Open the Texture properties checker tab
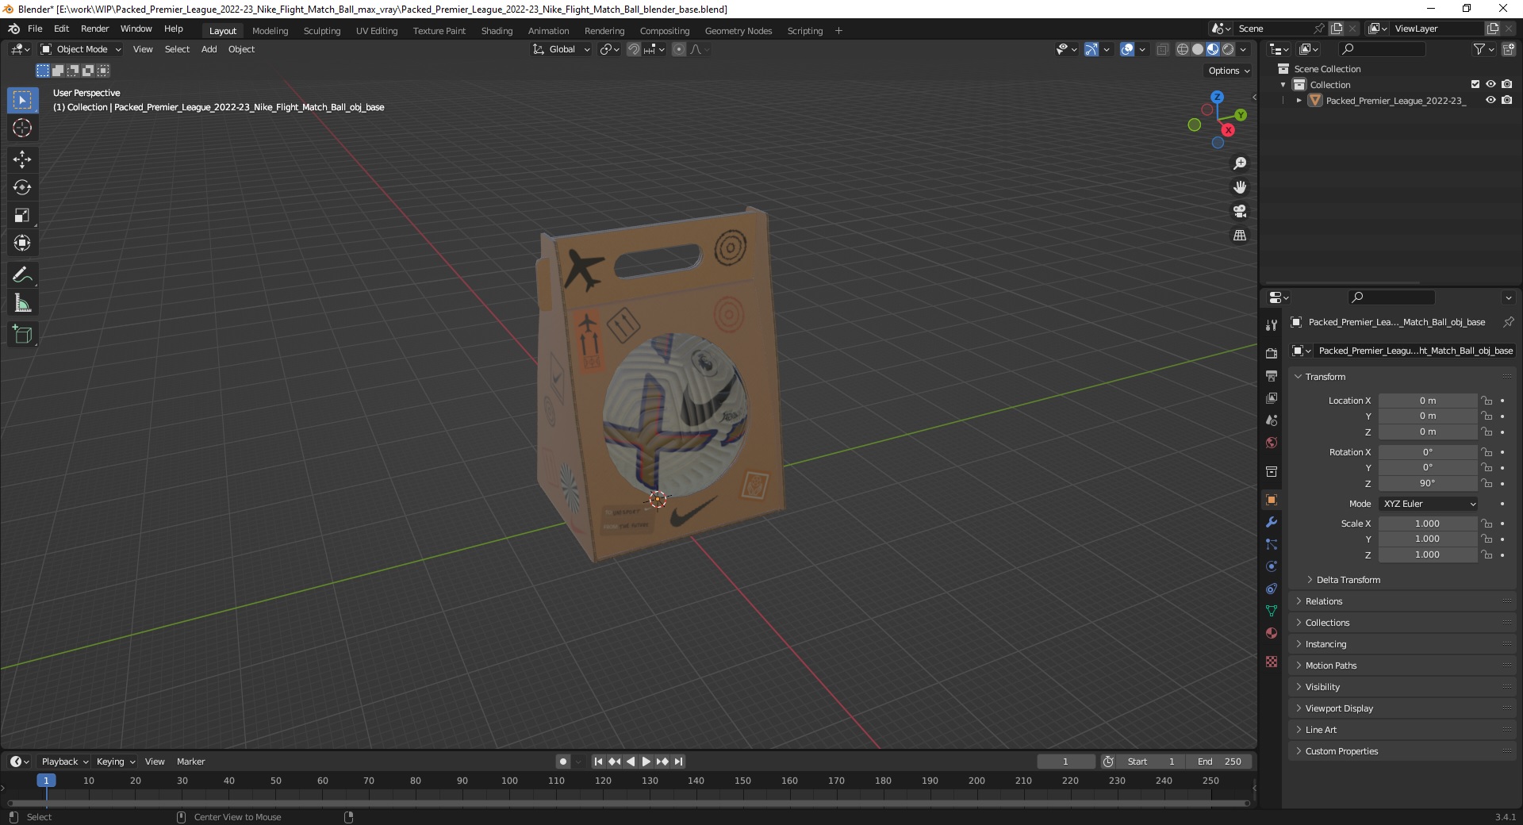Screen dimensions: 1523x825 point(1272,662)
